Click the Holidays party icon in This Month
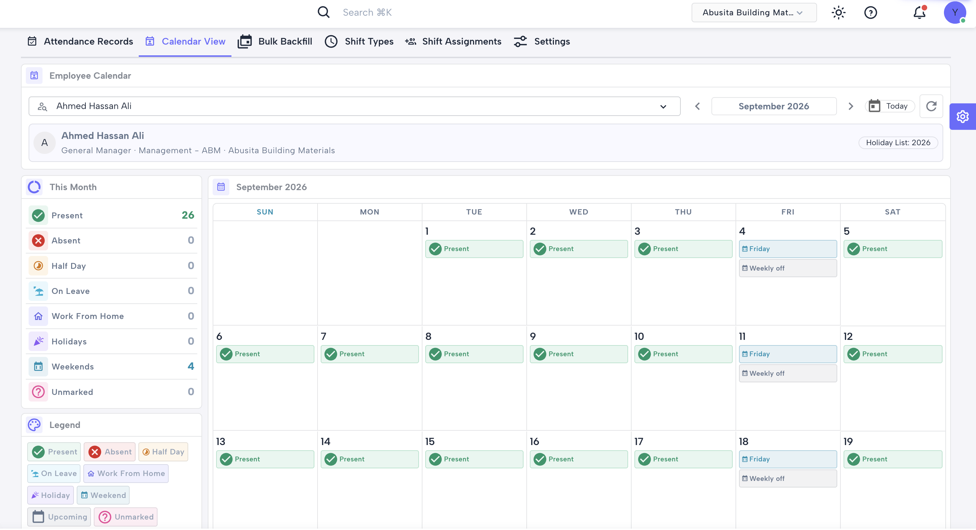The image size is (976, 530). click(38, 342)
